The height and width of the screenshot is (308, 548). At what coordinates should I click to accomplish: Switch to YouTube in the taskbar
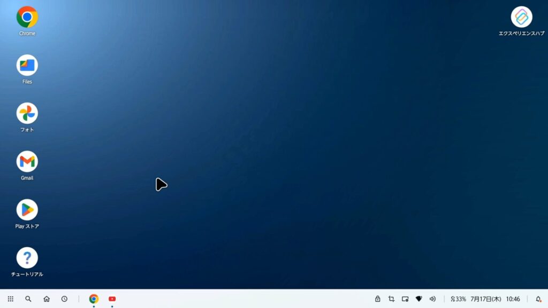pyautogui.click(x=112, y=299)
